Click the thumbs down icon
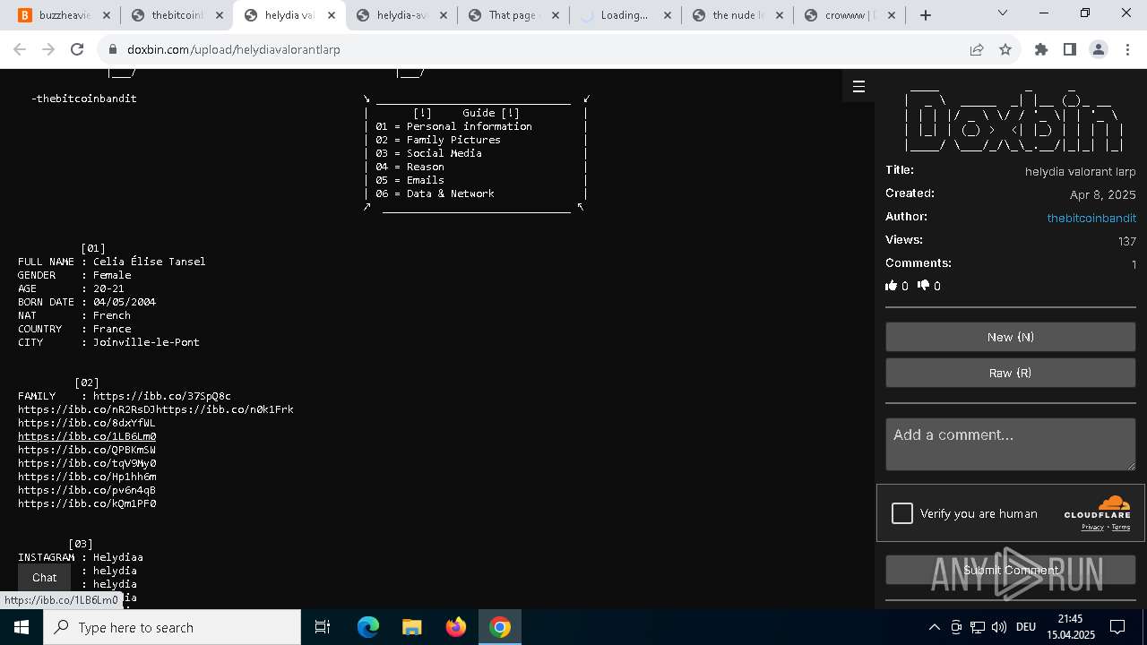1147x645 pixels. 924,286
